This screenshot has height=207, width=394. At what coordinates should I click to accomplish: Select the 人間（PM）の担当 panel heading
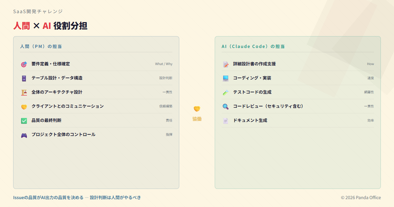(41, 46)
